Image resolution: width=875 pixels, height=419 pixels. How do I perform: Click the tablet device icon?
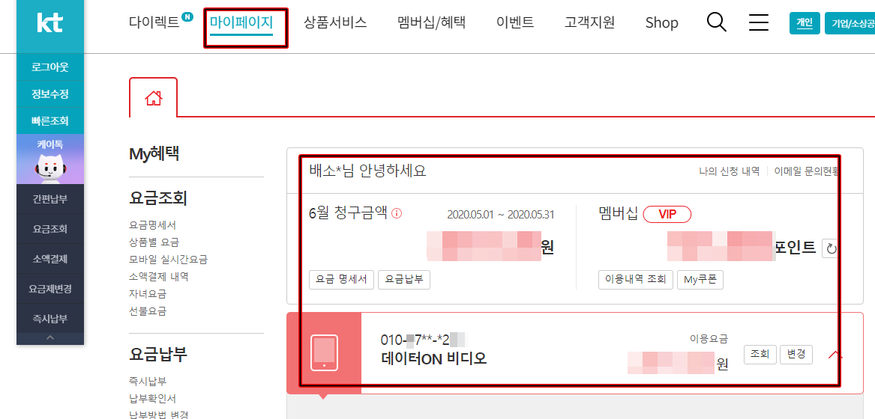tap(324, 353)
